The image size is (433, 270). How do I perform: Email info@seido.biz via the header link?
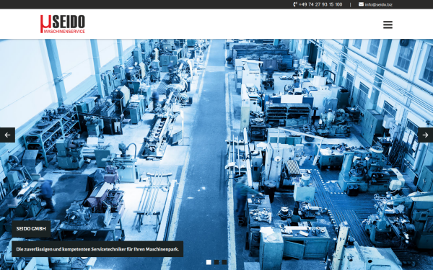[378, 4]
